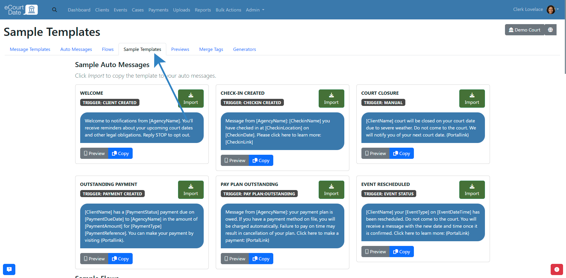The height and width of the screenshot is (278, 566).
Task: Open the Cases page
Action: tap(138, 10)
